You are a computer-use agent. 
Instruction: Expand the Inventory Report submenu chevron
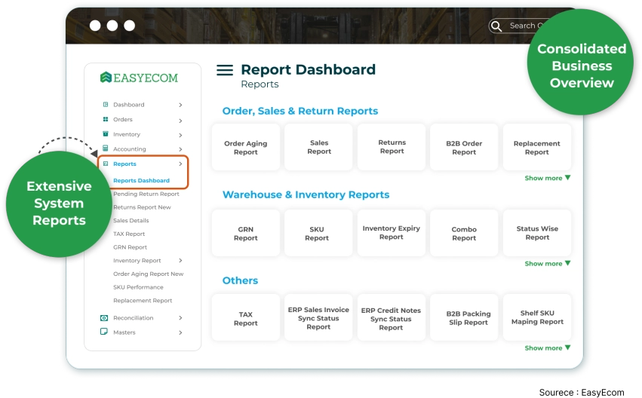pos(180,261)
